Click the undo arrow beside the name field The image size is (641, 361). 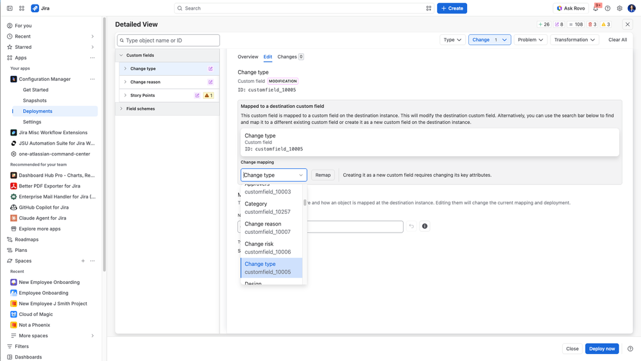click(x=412, y=226)
